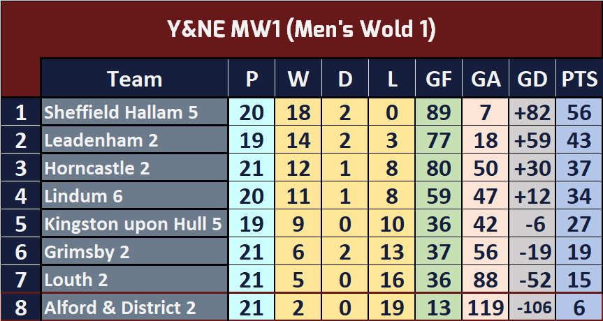Select the Horncastle 2 team cell

(134, 167)
